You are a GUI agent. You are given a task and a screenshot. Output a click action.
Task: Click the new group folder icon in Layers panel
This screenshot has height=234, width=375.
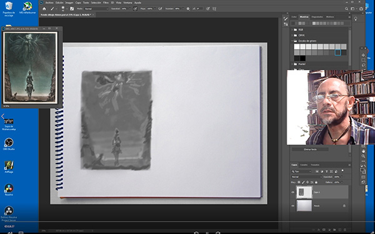334,230
